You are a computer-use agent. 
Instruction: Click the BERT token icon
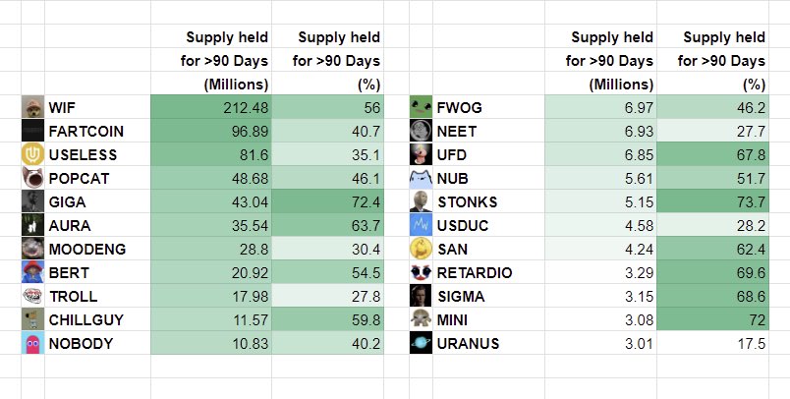[x=32, y=272]
